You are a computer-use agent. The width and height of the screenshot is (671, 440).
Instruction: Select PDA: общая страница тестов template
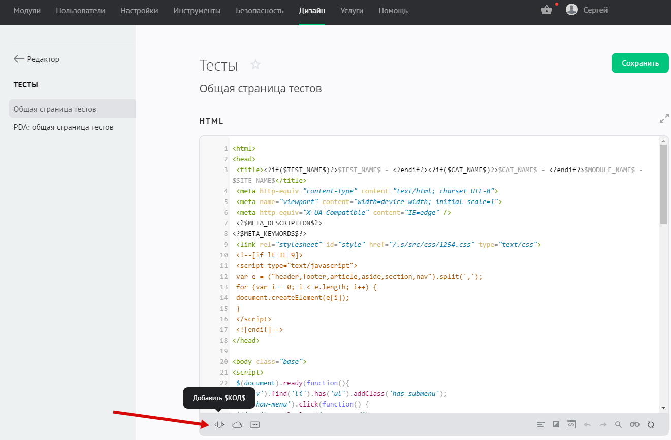tap(63, 127)
